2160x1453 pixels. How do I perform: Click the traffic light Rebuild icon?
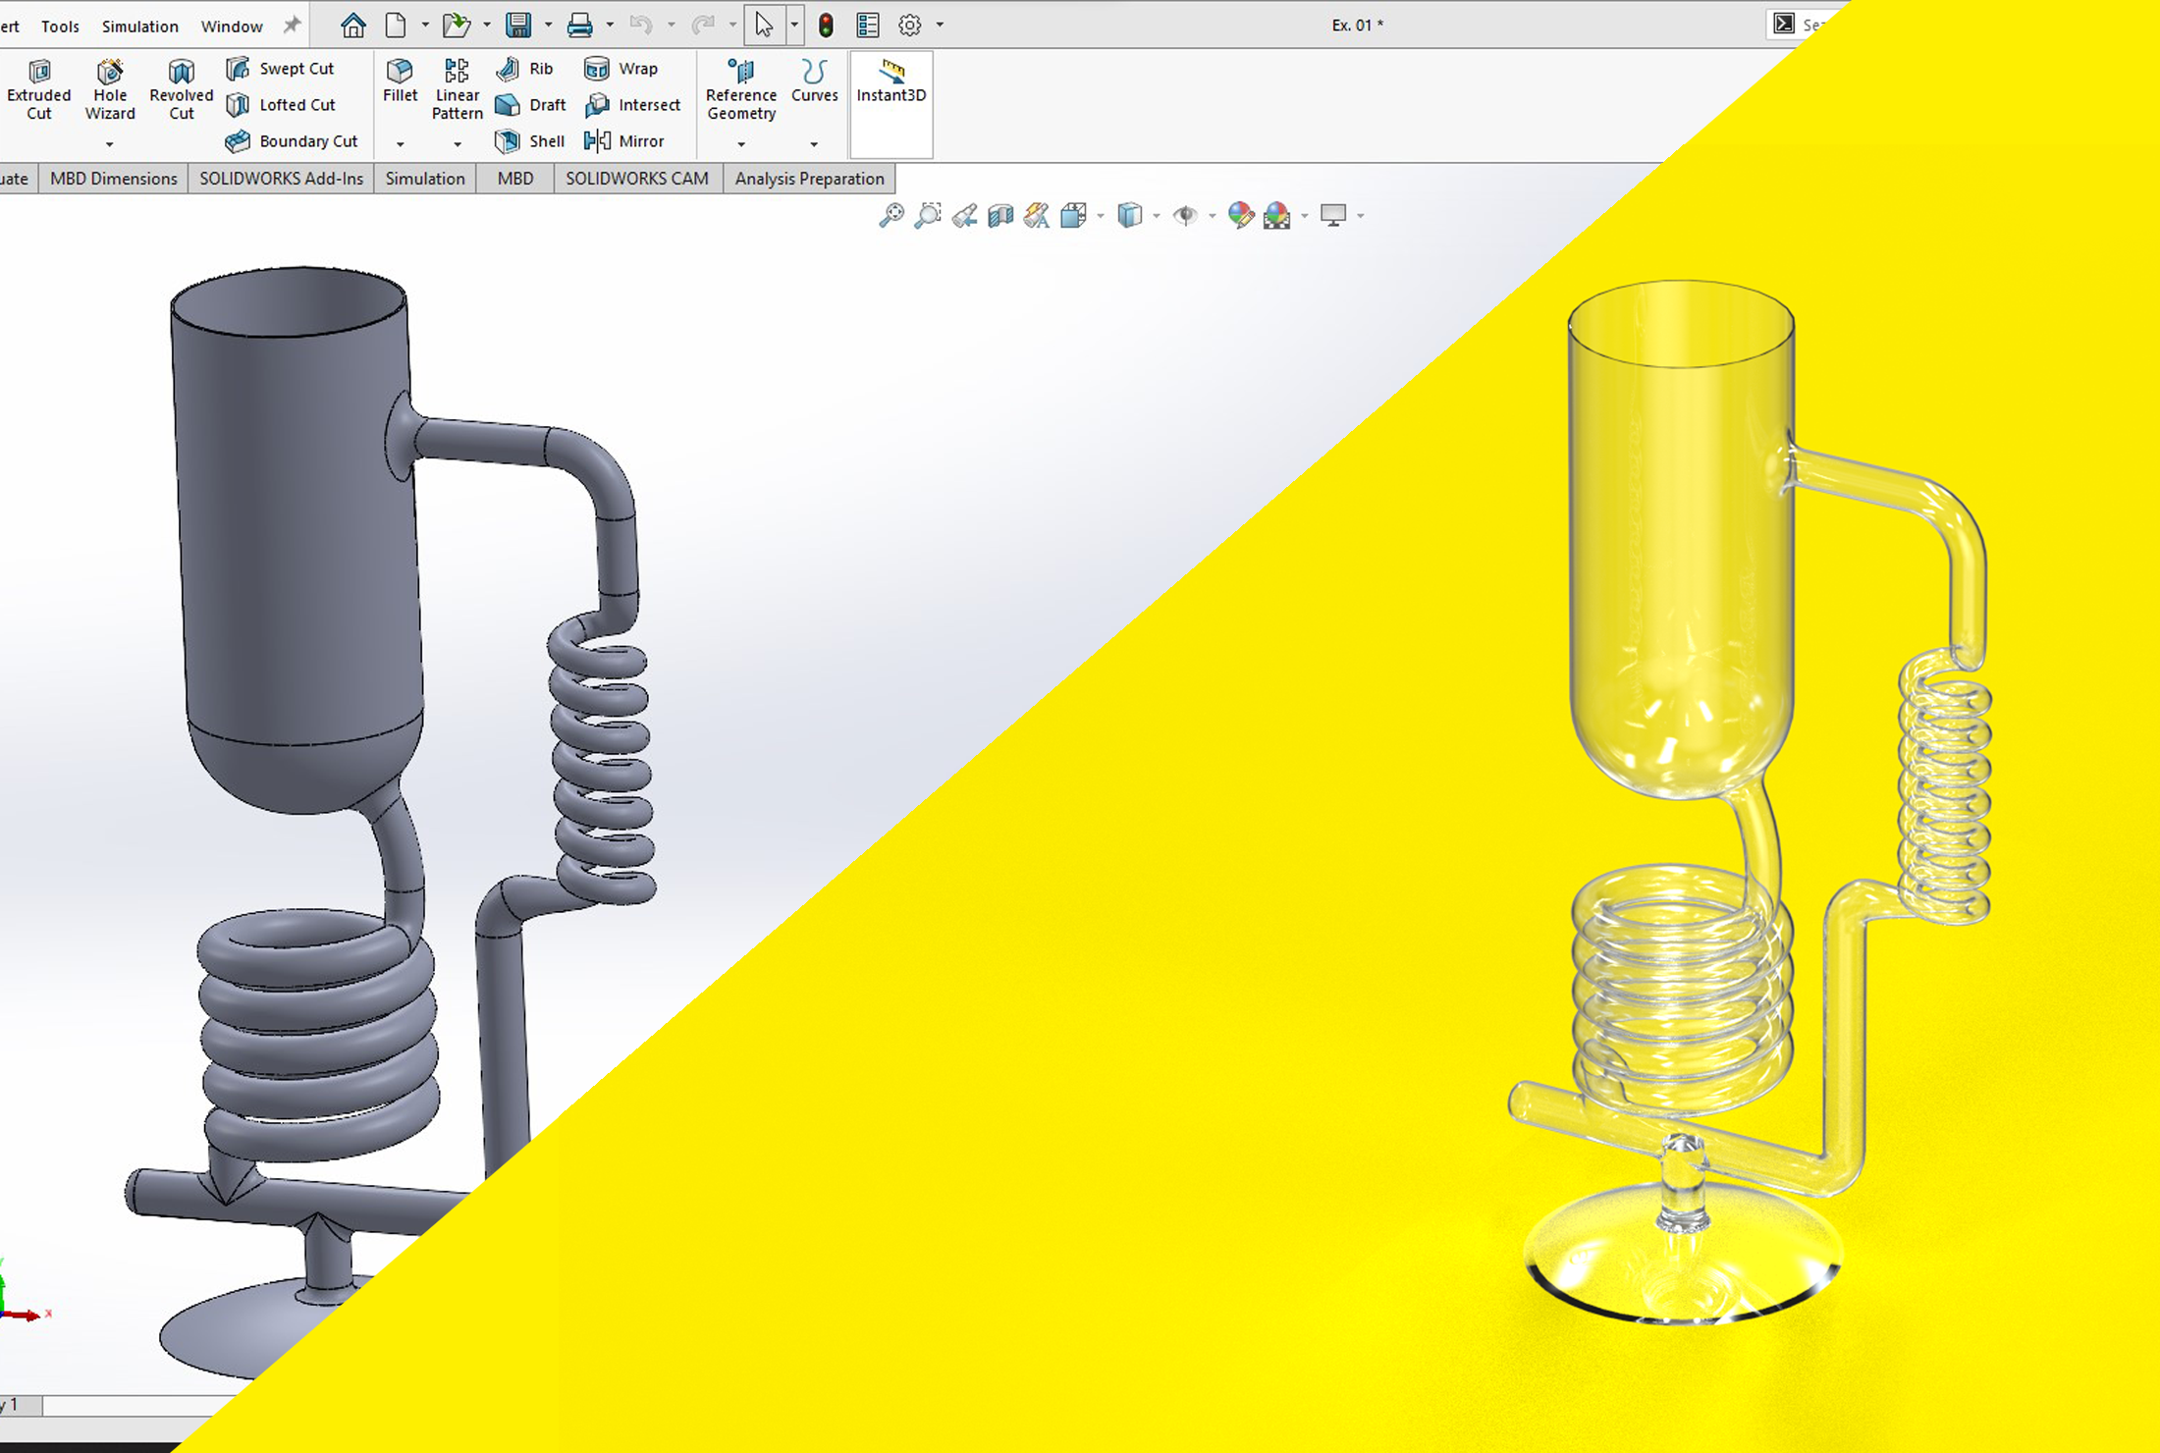(826, 26)
